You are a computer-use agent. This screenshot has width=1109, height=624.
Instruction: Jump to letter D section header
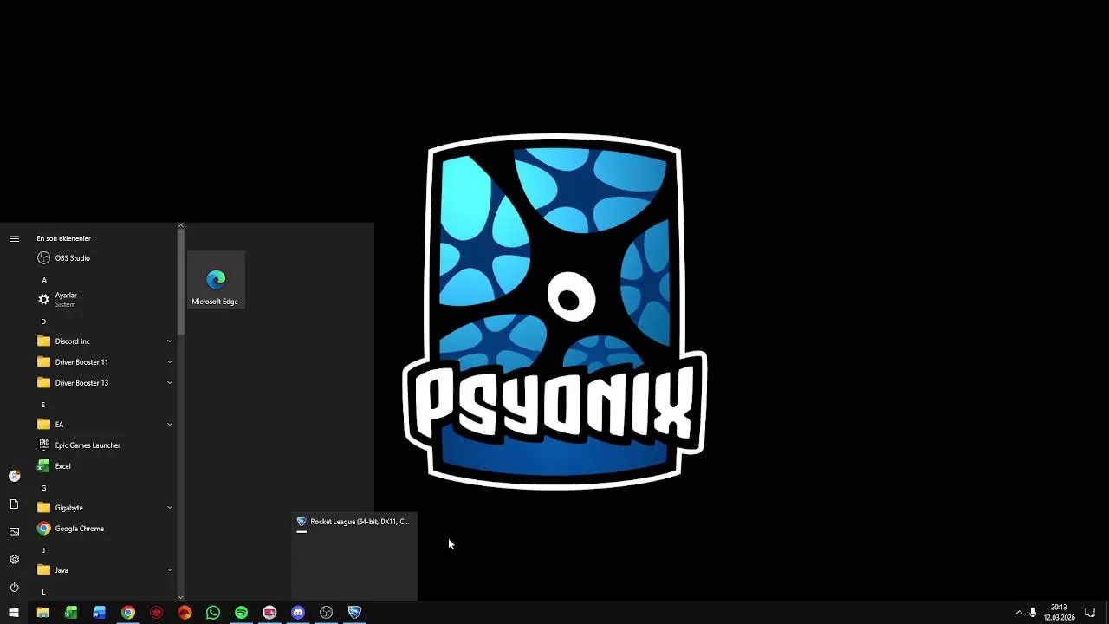43,322
